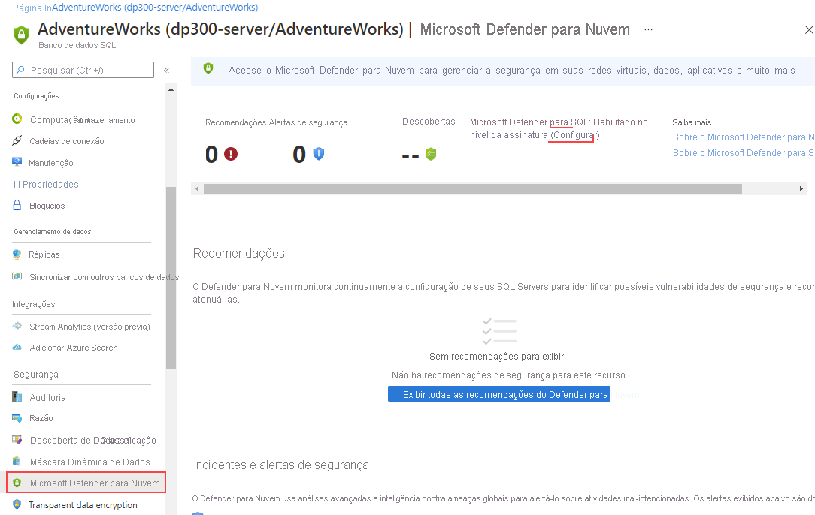Collapse the sidebar with the chevron
815x515 pixels.
(166, 69)
